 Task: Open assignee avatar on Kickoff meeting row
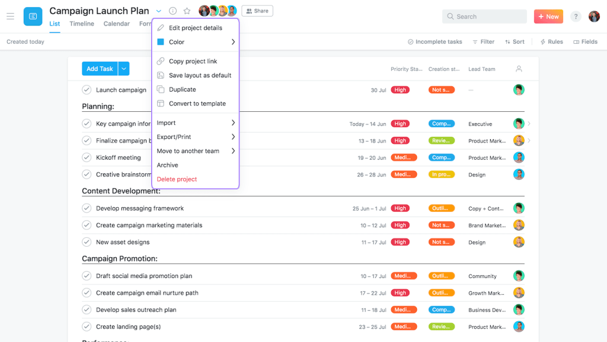click(x=519, y=157)
